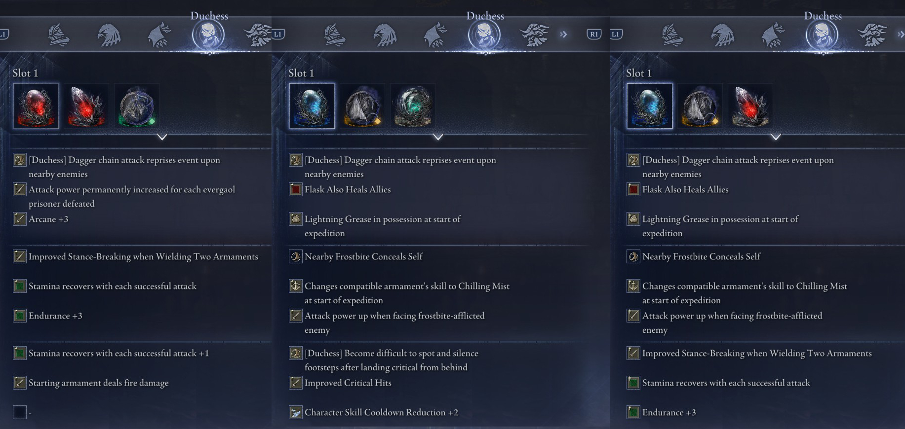905x429 pixels.
Task: Expand the chevron below relics in the middle panel
Action: click(x=438, y=137)
